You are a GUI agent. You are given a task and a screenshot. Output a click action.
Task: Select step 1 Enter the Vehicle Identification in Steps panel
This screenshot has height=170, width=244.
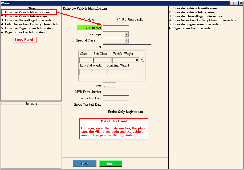[29, 12]
